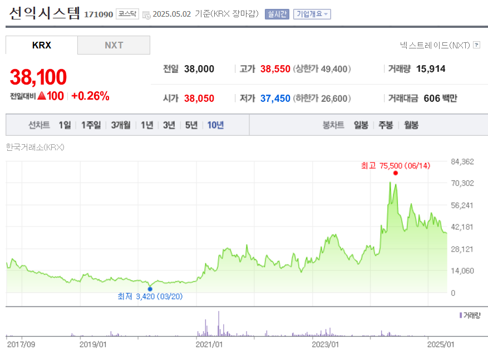Click the 2019/01 axis label
This screenshot has height=359, width=488.
[93, 345]
